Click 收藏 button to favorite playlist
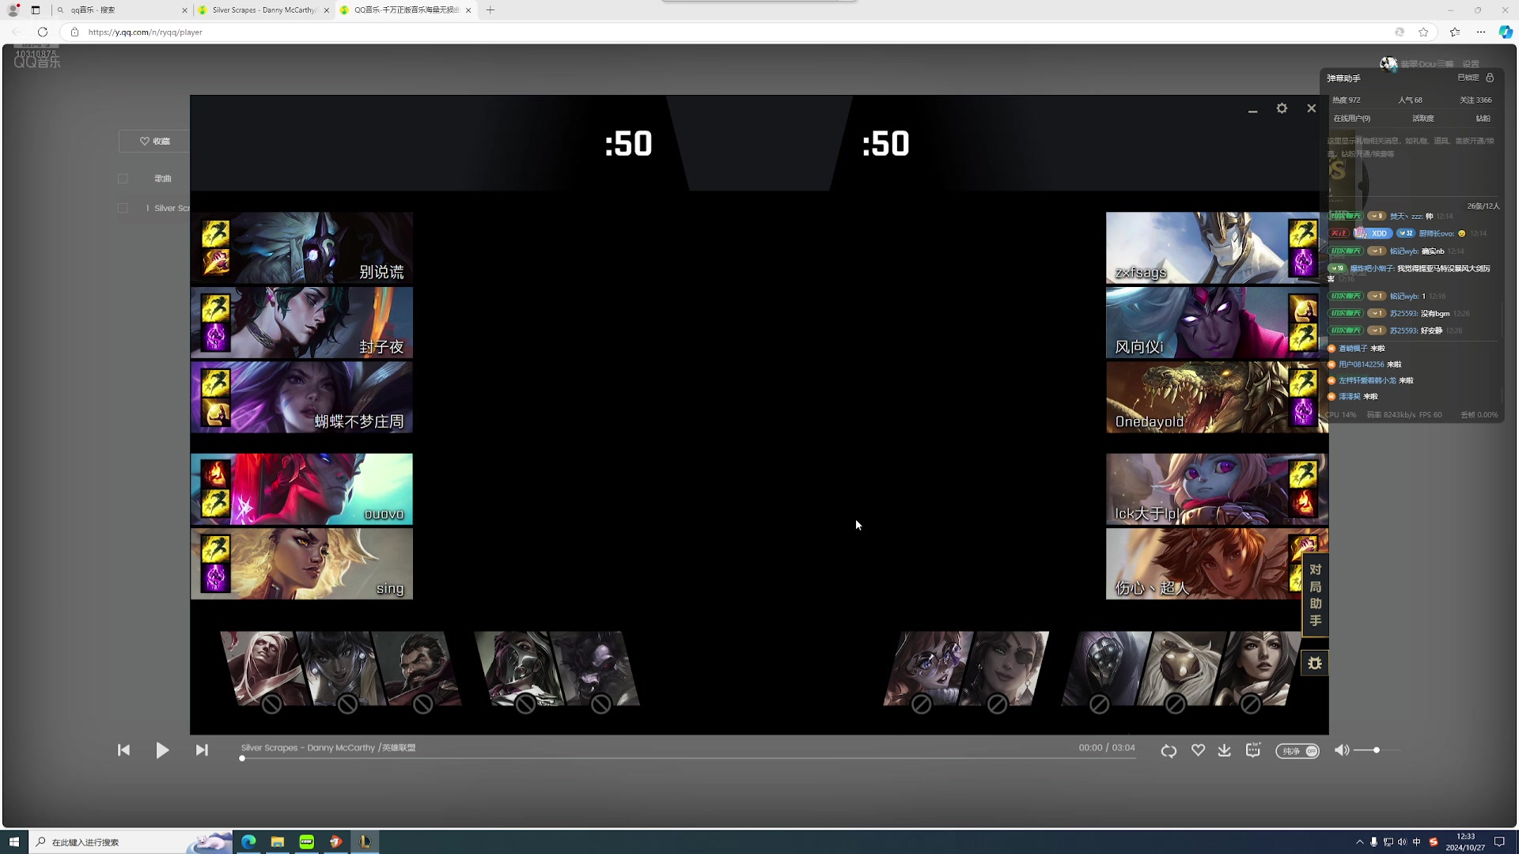 [x=154, y=141]
